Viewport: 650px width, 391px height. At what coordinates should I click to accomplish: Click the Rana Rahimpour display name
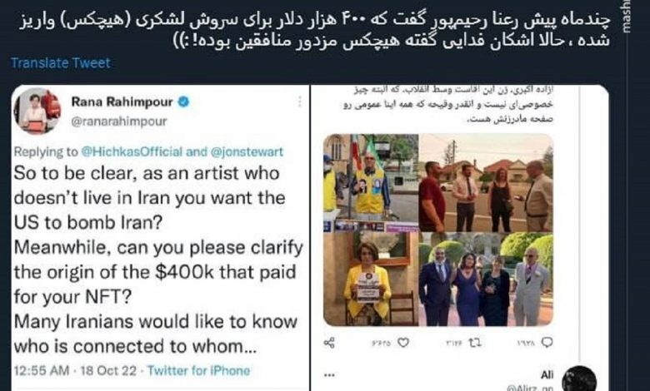[122, 101]
